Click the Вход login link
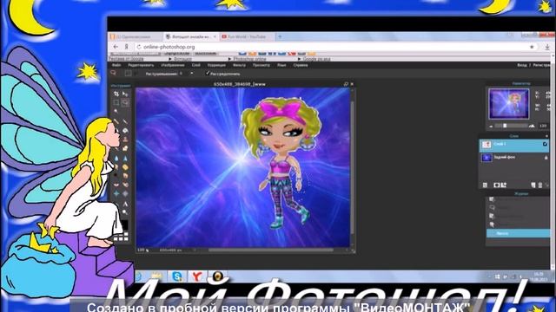 pos(522,66)
